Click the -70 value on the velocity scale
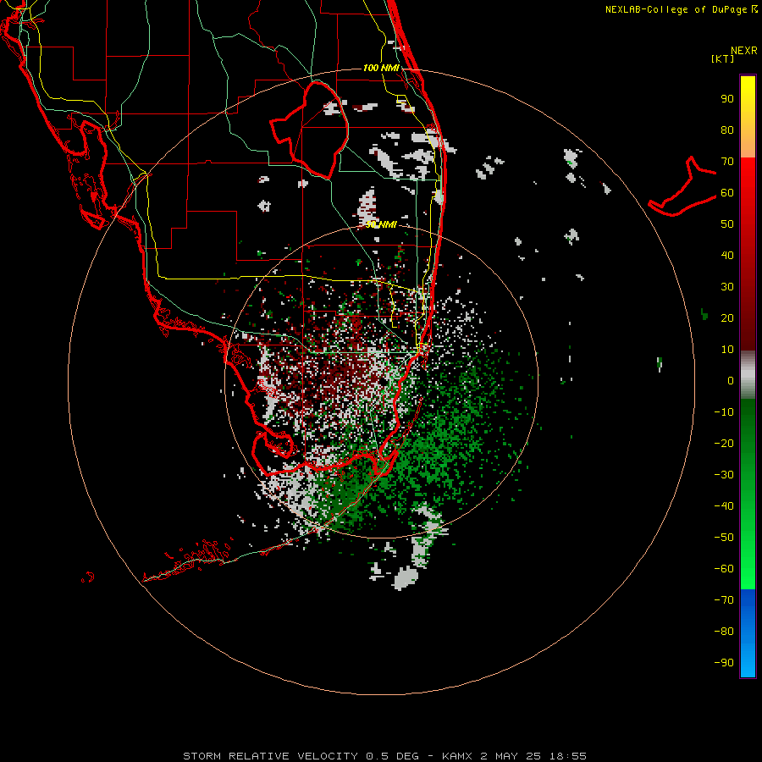Screen dimensions: 762x762 [x=724, y=599]
